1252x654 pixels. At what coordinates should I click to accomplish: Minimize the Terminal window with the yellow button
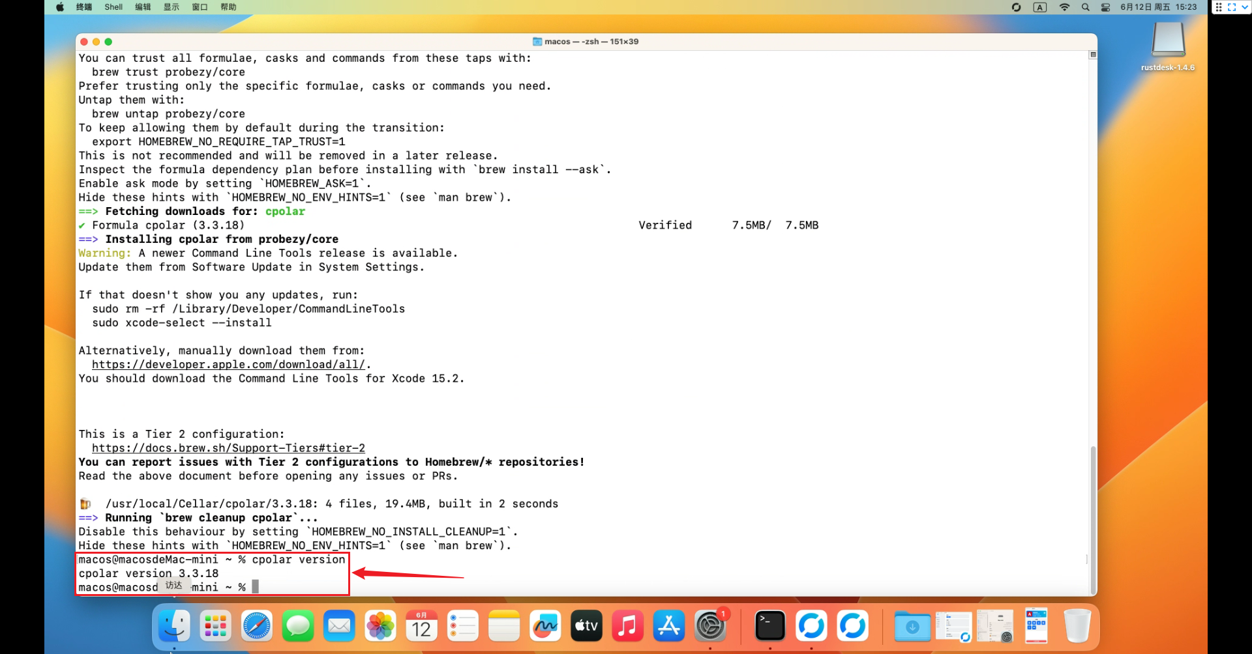[x=96, y=42]
